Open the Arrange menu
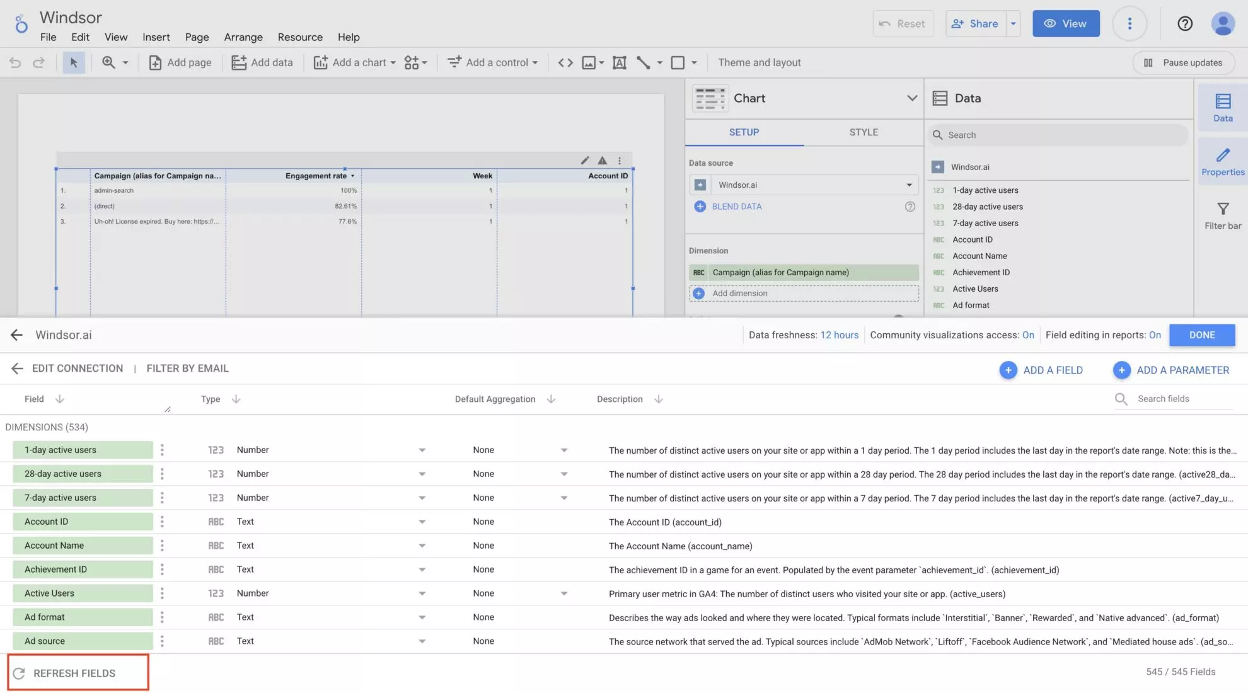The height and width of the screenshot is (693, 1248). 243,37
